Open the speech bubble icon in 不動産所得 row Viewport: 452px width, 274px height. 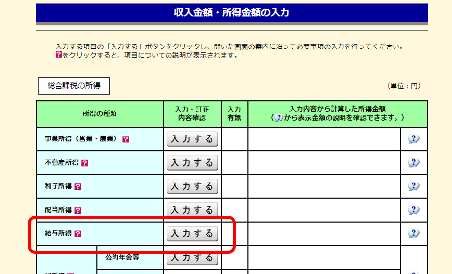tap(414, 163)
